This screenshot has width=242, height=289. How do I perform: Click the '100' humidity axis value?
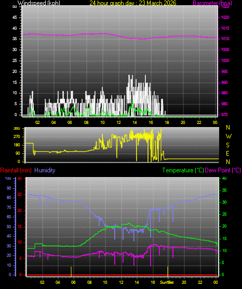pos(8,179)
